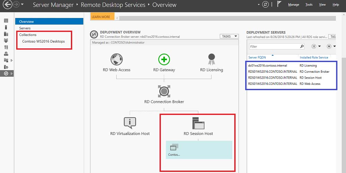Open Deployment Overview TASKS dropdown
The height and width of the screenshot is (173, 346).
point(229,36)
